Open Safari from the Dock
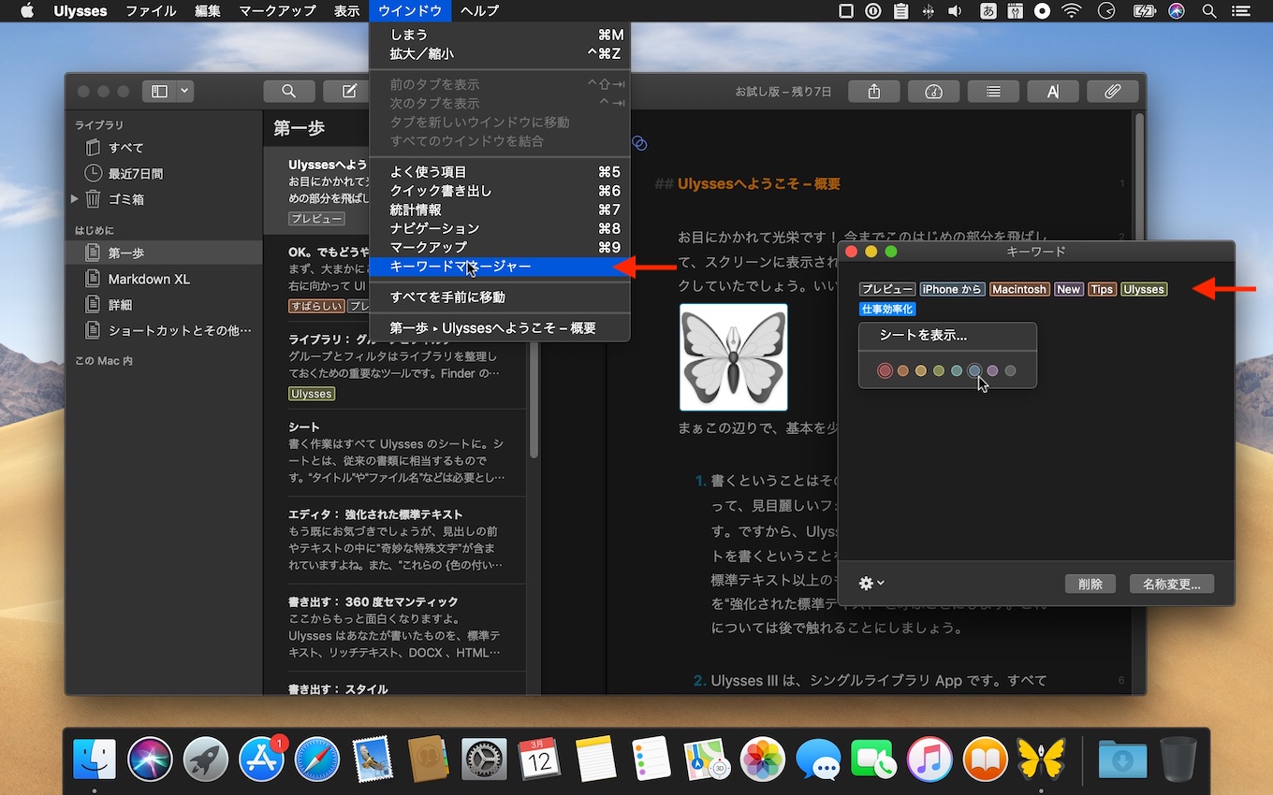This screenshot has height=795, width=1273. (317, 759)
